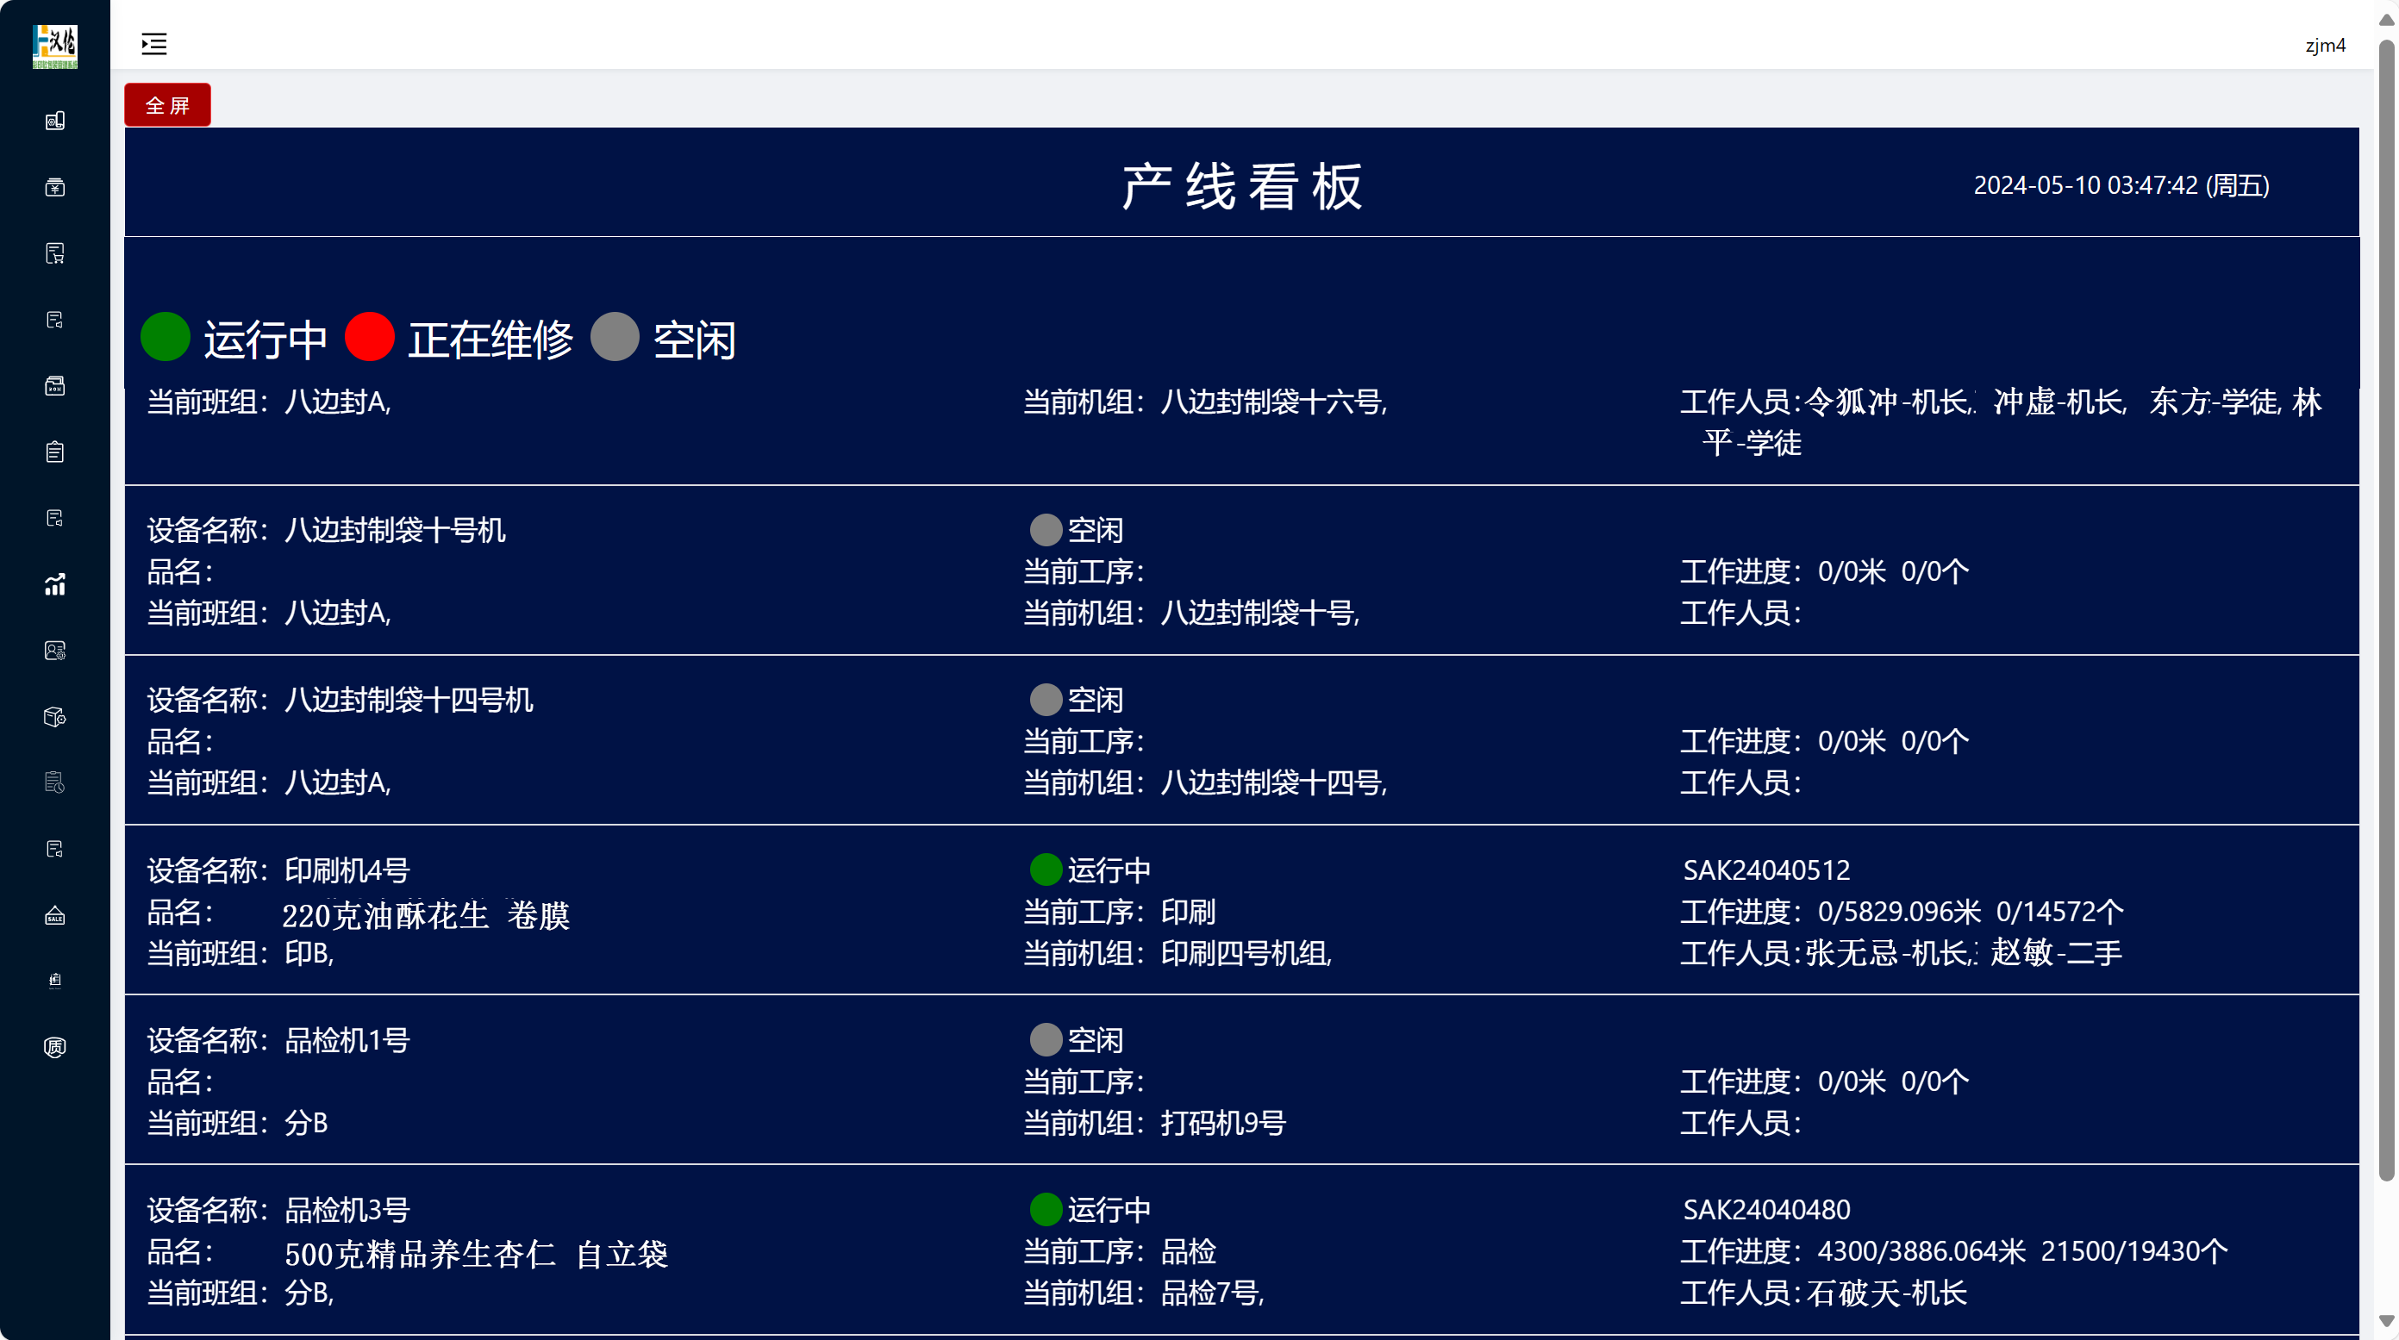Screen dimensions: 2399x1340
Task: Click the running status dot for 品检机3号
Action: (1046, 1210)
